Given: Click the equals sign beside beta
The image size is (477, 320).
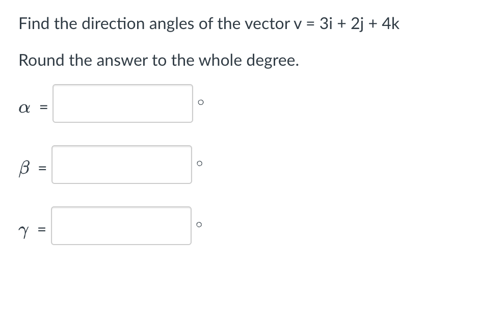Looking at the screenshot, I should 43,168.
